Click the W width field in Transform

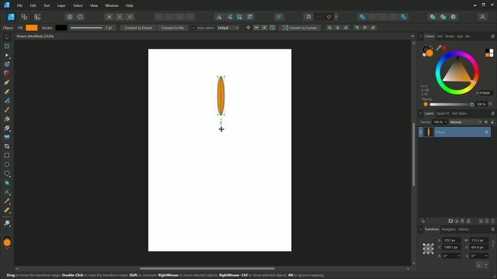tap(478, 240)
